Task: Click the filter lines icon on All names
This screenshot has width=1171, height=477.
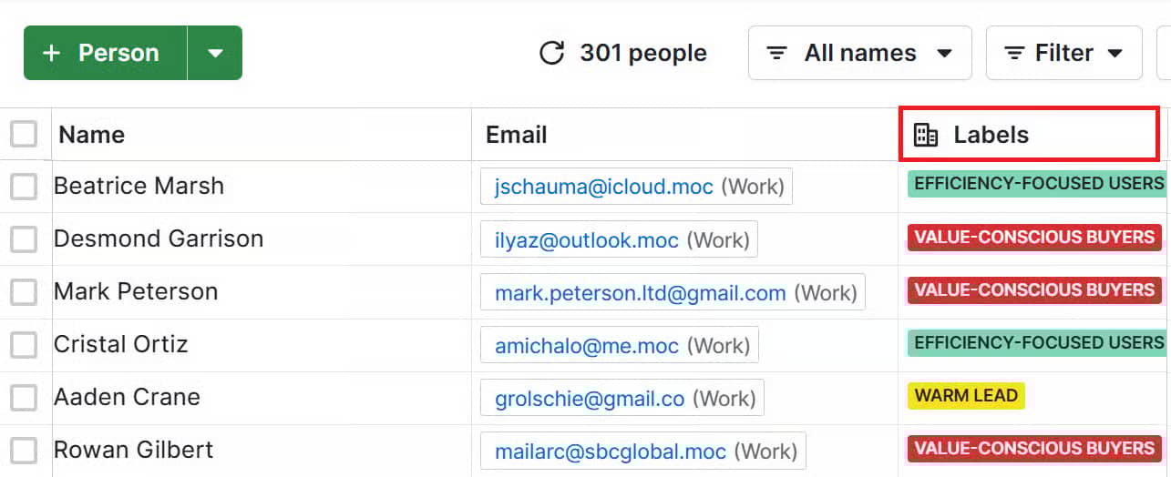Action: 776,54
